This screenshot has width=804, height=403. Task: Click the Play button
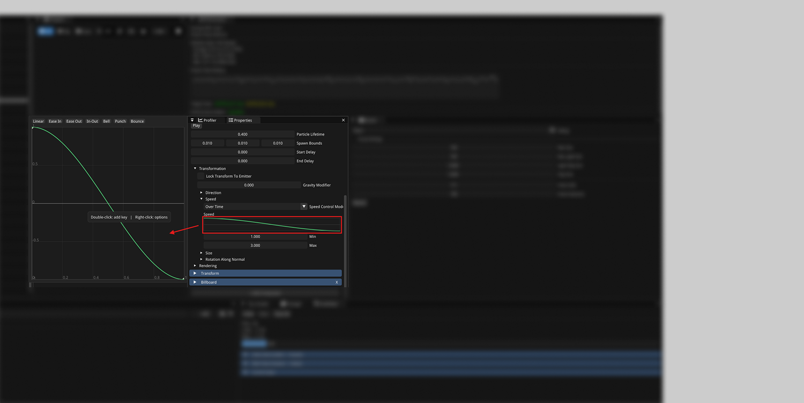point(197,126)
